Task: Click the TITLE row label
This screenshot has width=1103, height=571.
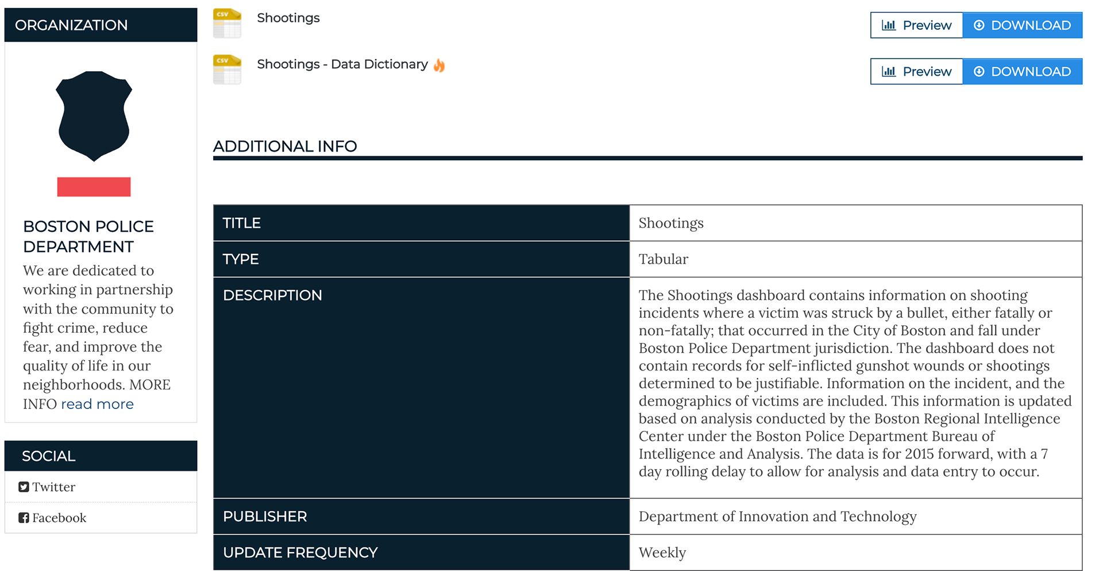Action: [242, 223]
